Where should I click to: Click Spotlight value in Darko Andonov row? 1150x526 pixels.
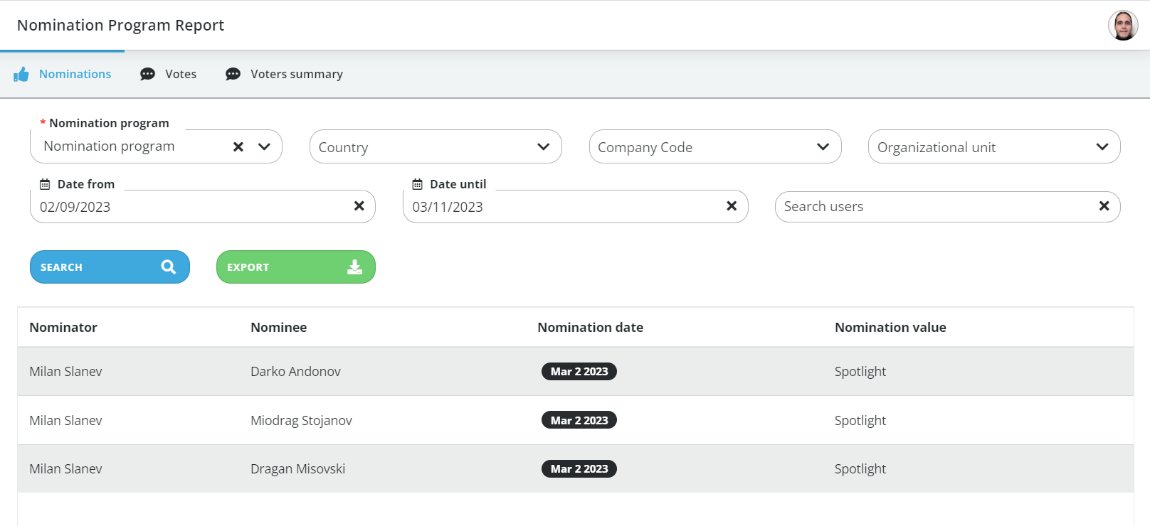860,372
